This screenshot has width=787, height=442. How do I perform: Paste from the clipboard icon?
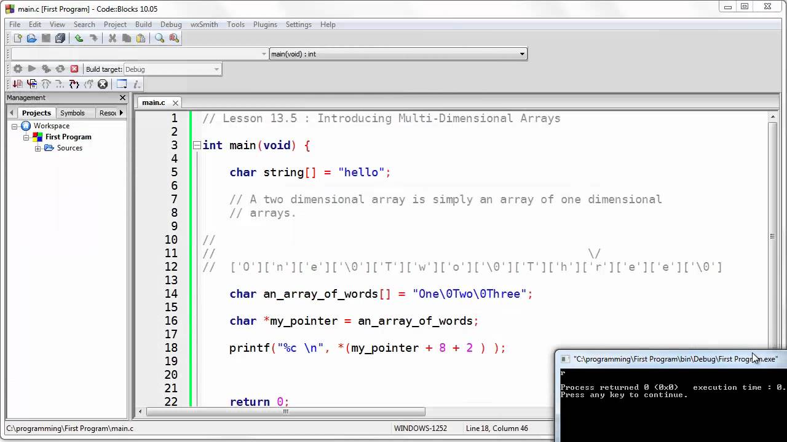[141, 38]
